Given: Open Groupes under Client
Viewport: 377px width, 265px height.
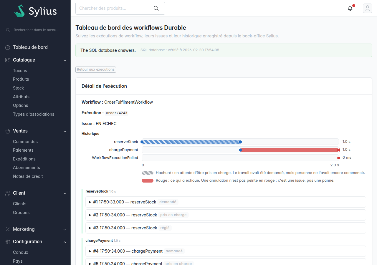Looking at the screenshot, I should (x=21, y=213).
